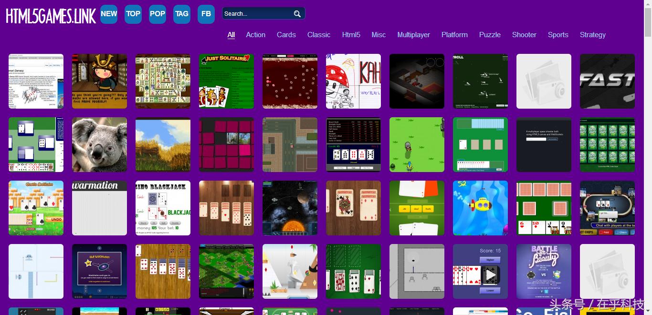Show the Strategy category games
This screenshot has width=652, height=315.
[592, 35]
